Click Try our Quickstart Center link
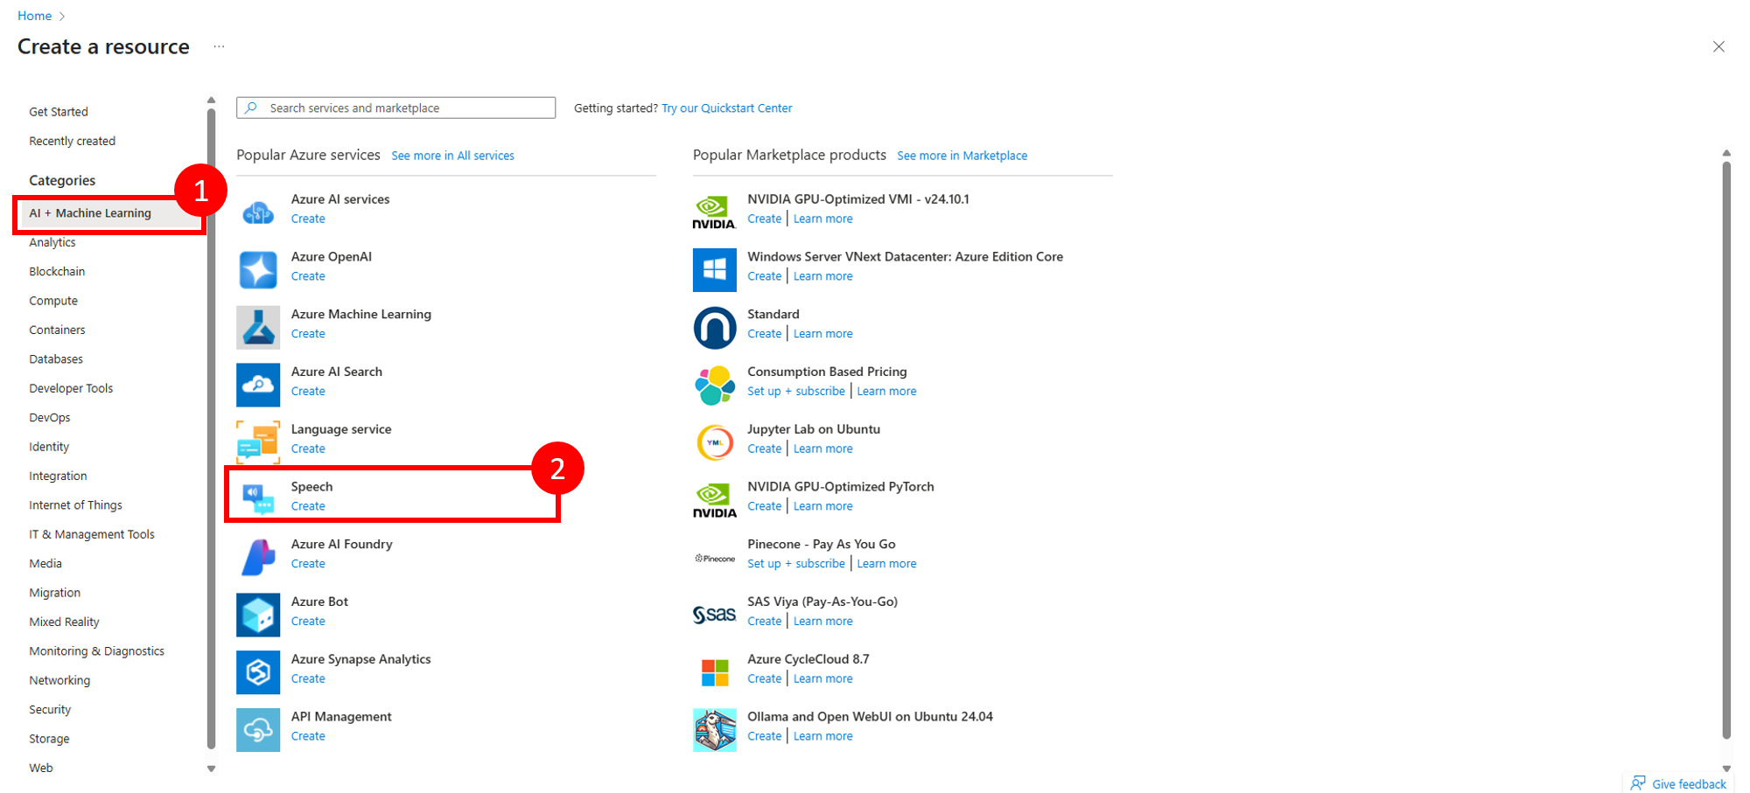Screen dimensions: 1750x793 [726, 108]
